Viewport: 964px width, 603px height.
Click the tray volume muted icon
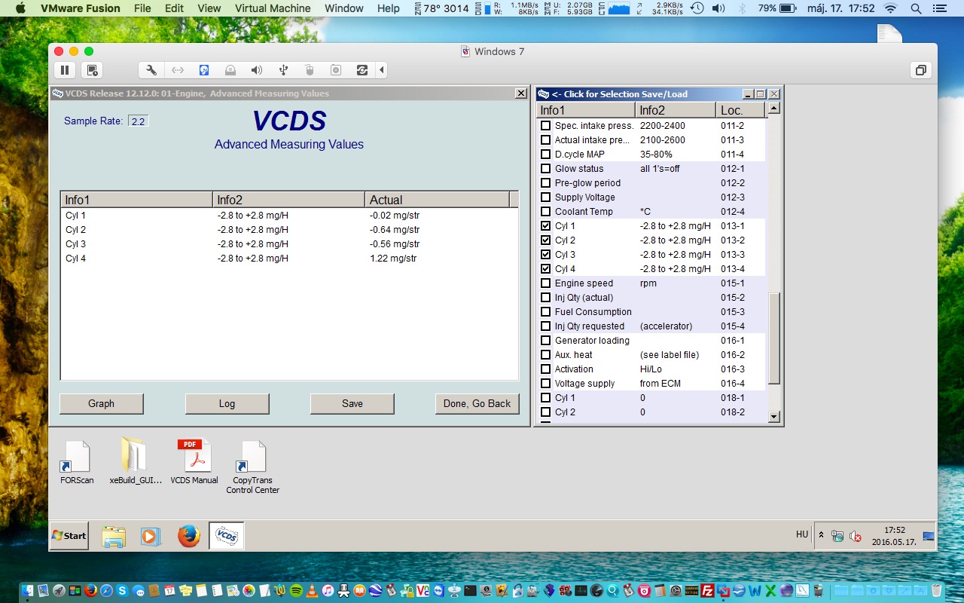856,536
